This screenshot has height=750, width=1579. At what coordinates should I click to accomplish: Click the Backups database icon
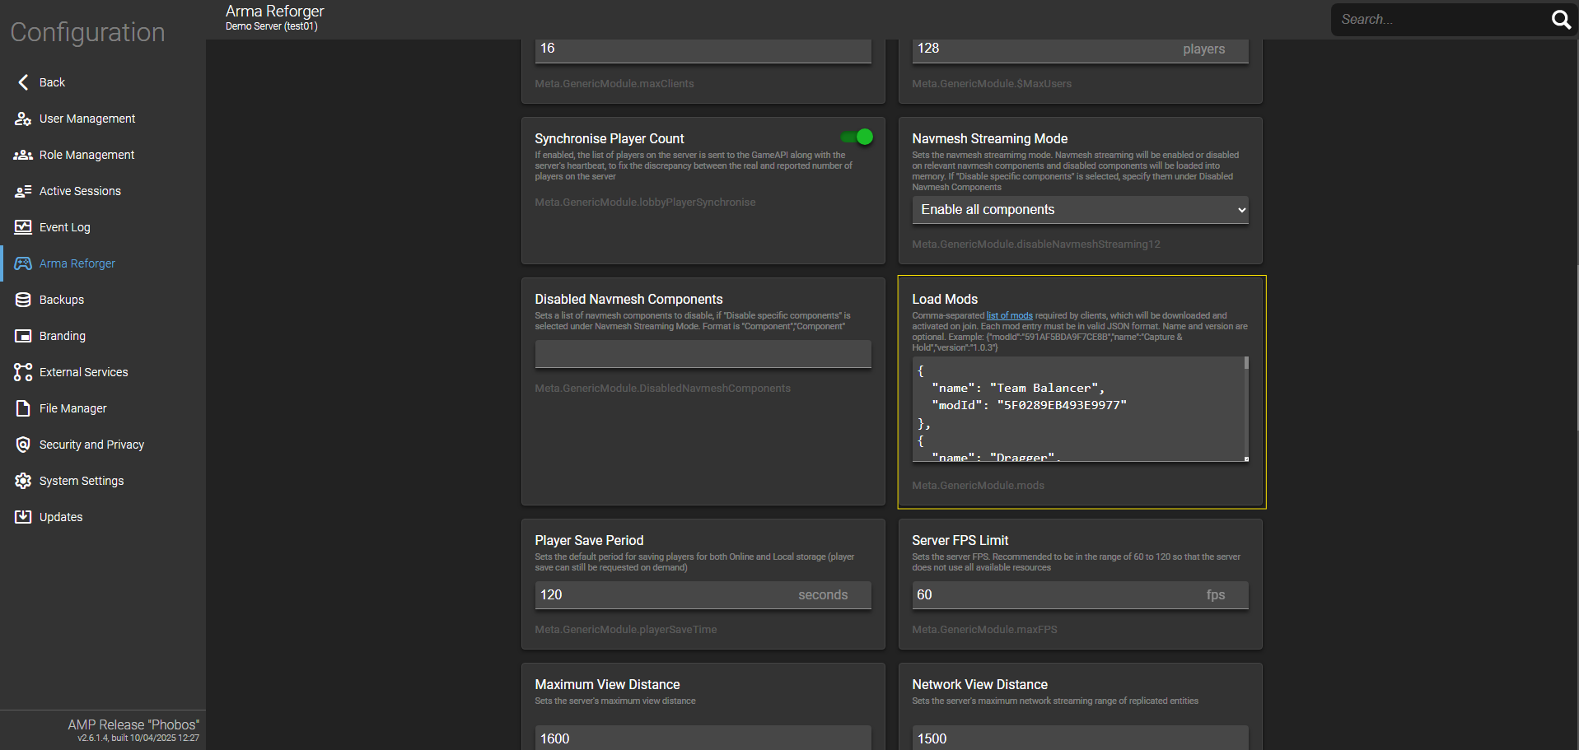point(23,300)
